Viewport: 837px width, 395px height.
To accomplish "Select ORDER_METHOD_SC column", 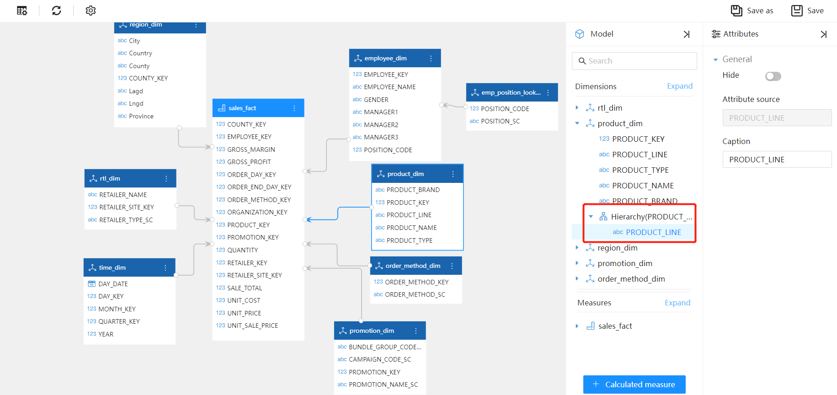I will 415,294.
